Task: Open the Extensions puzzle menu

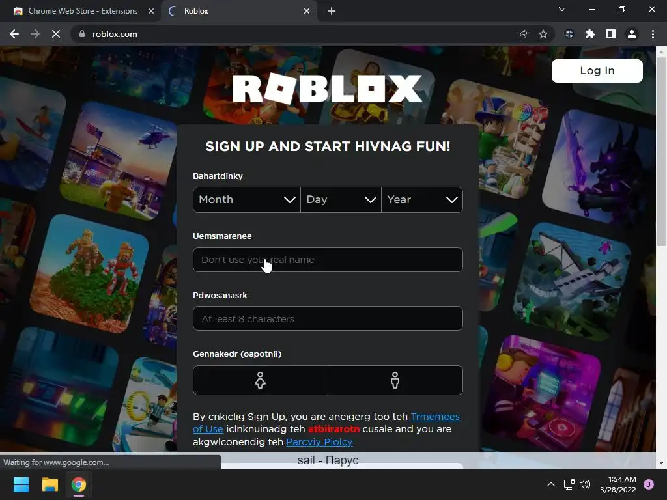Action: [x=590, y=34]
